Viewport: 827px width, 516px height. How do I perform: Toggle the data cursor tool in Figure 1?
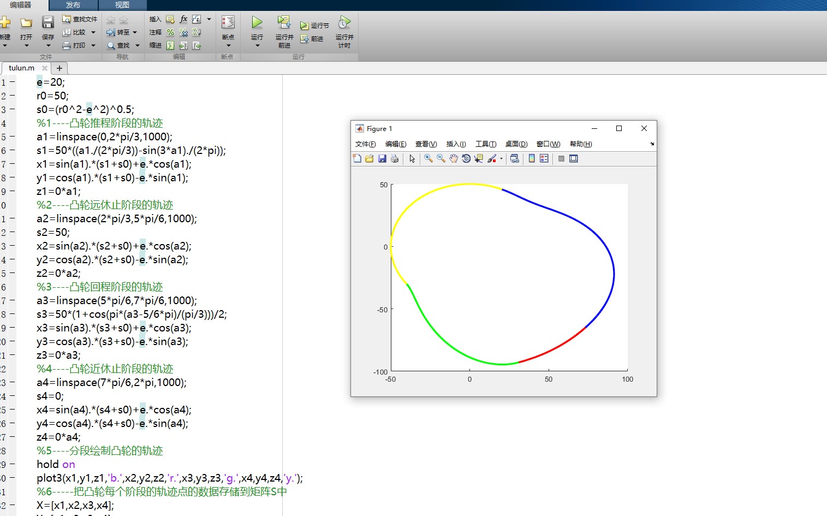pyautogui.click(x=479, y=158)
